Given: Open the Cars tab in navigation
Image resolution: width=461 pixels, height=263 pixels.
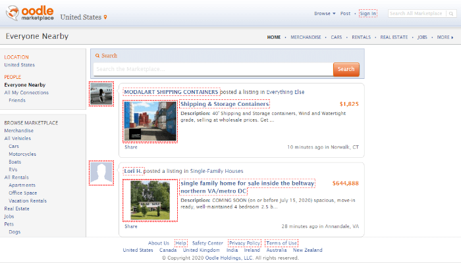Looking at the screenshot, I should (336, 37).
